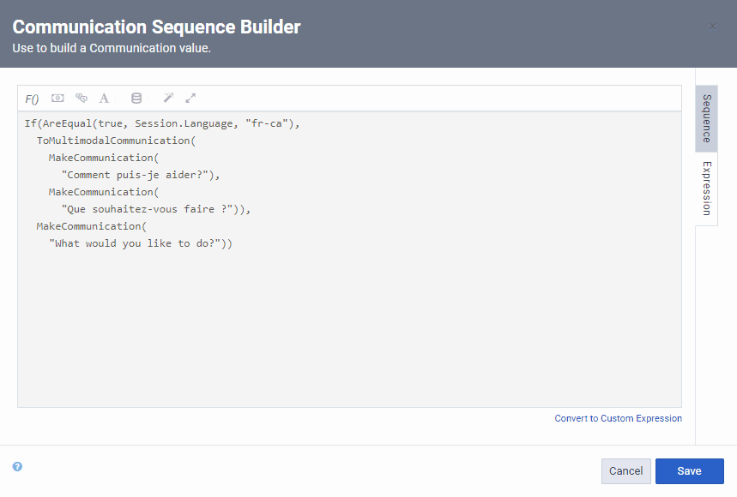This screenshot has height=497, width=737.
Task: Select the Sequence tab
Action: tap(705, 120)
